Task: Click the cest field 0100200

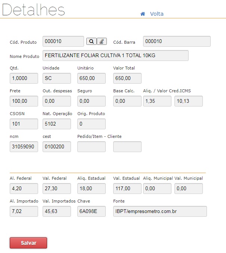Action: [56, 147]
